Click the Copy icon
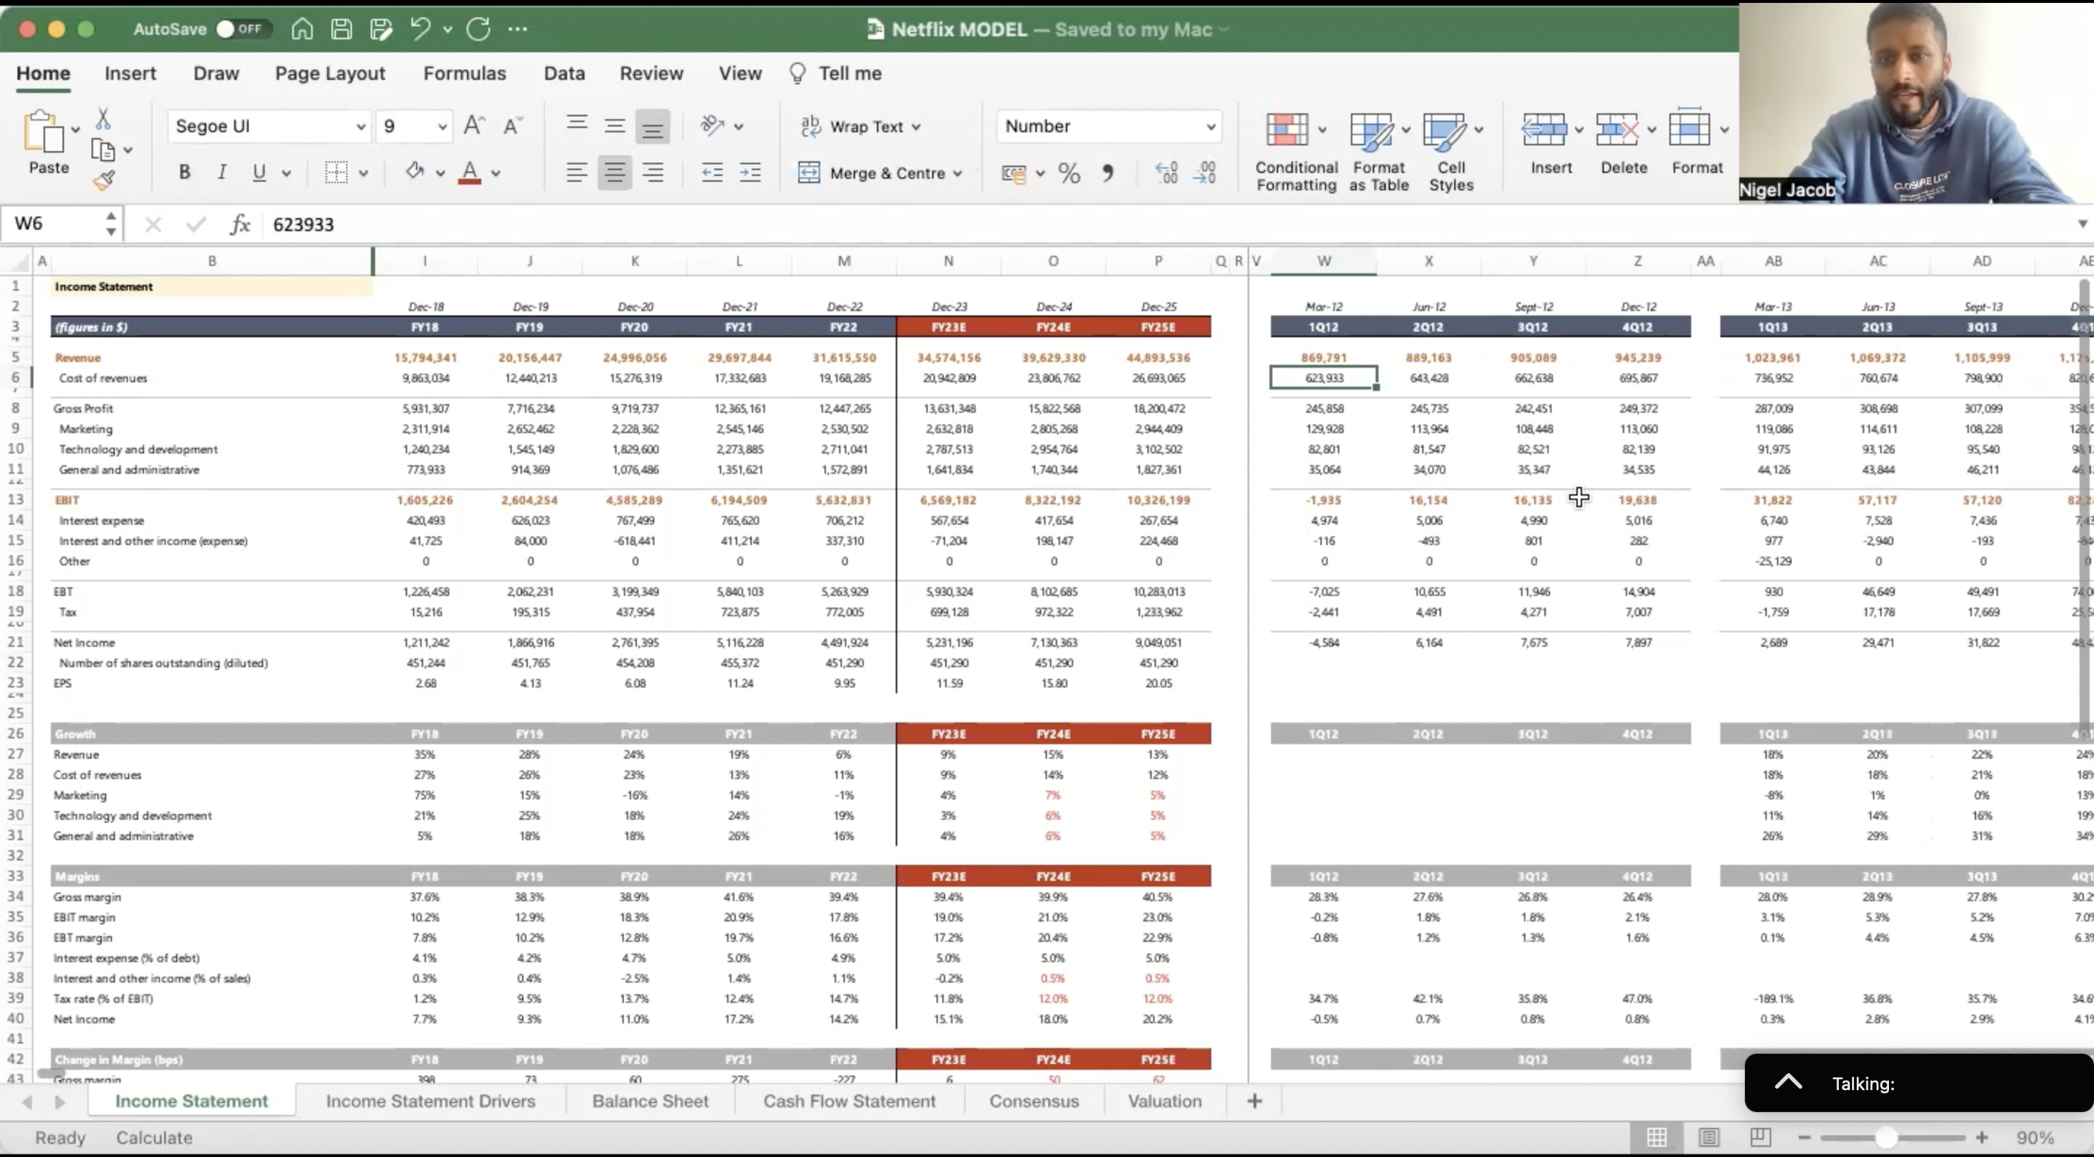 tap(103, 150)
